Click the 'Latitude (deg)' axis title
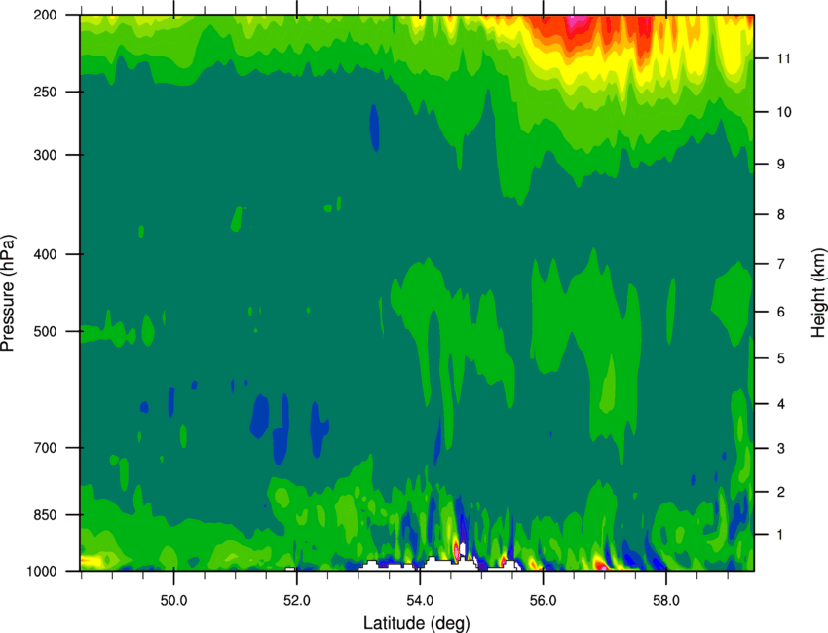The width and height of the screenshot is (828, 633). (x=416, y=623)
